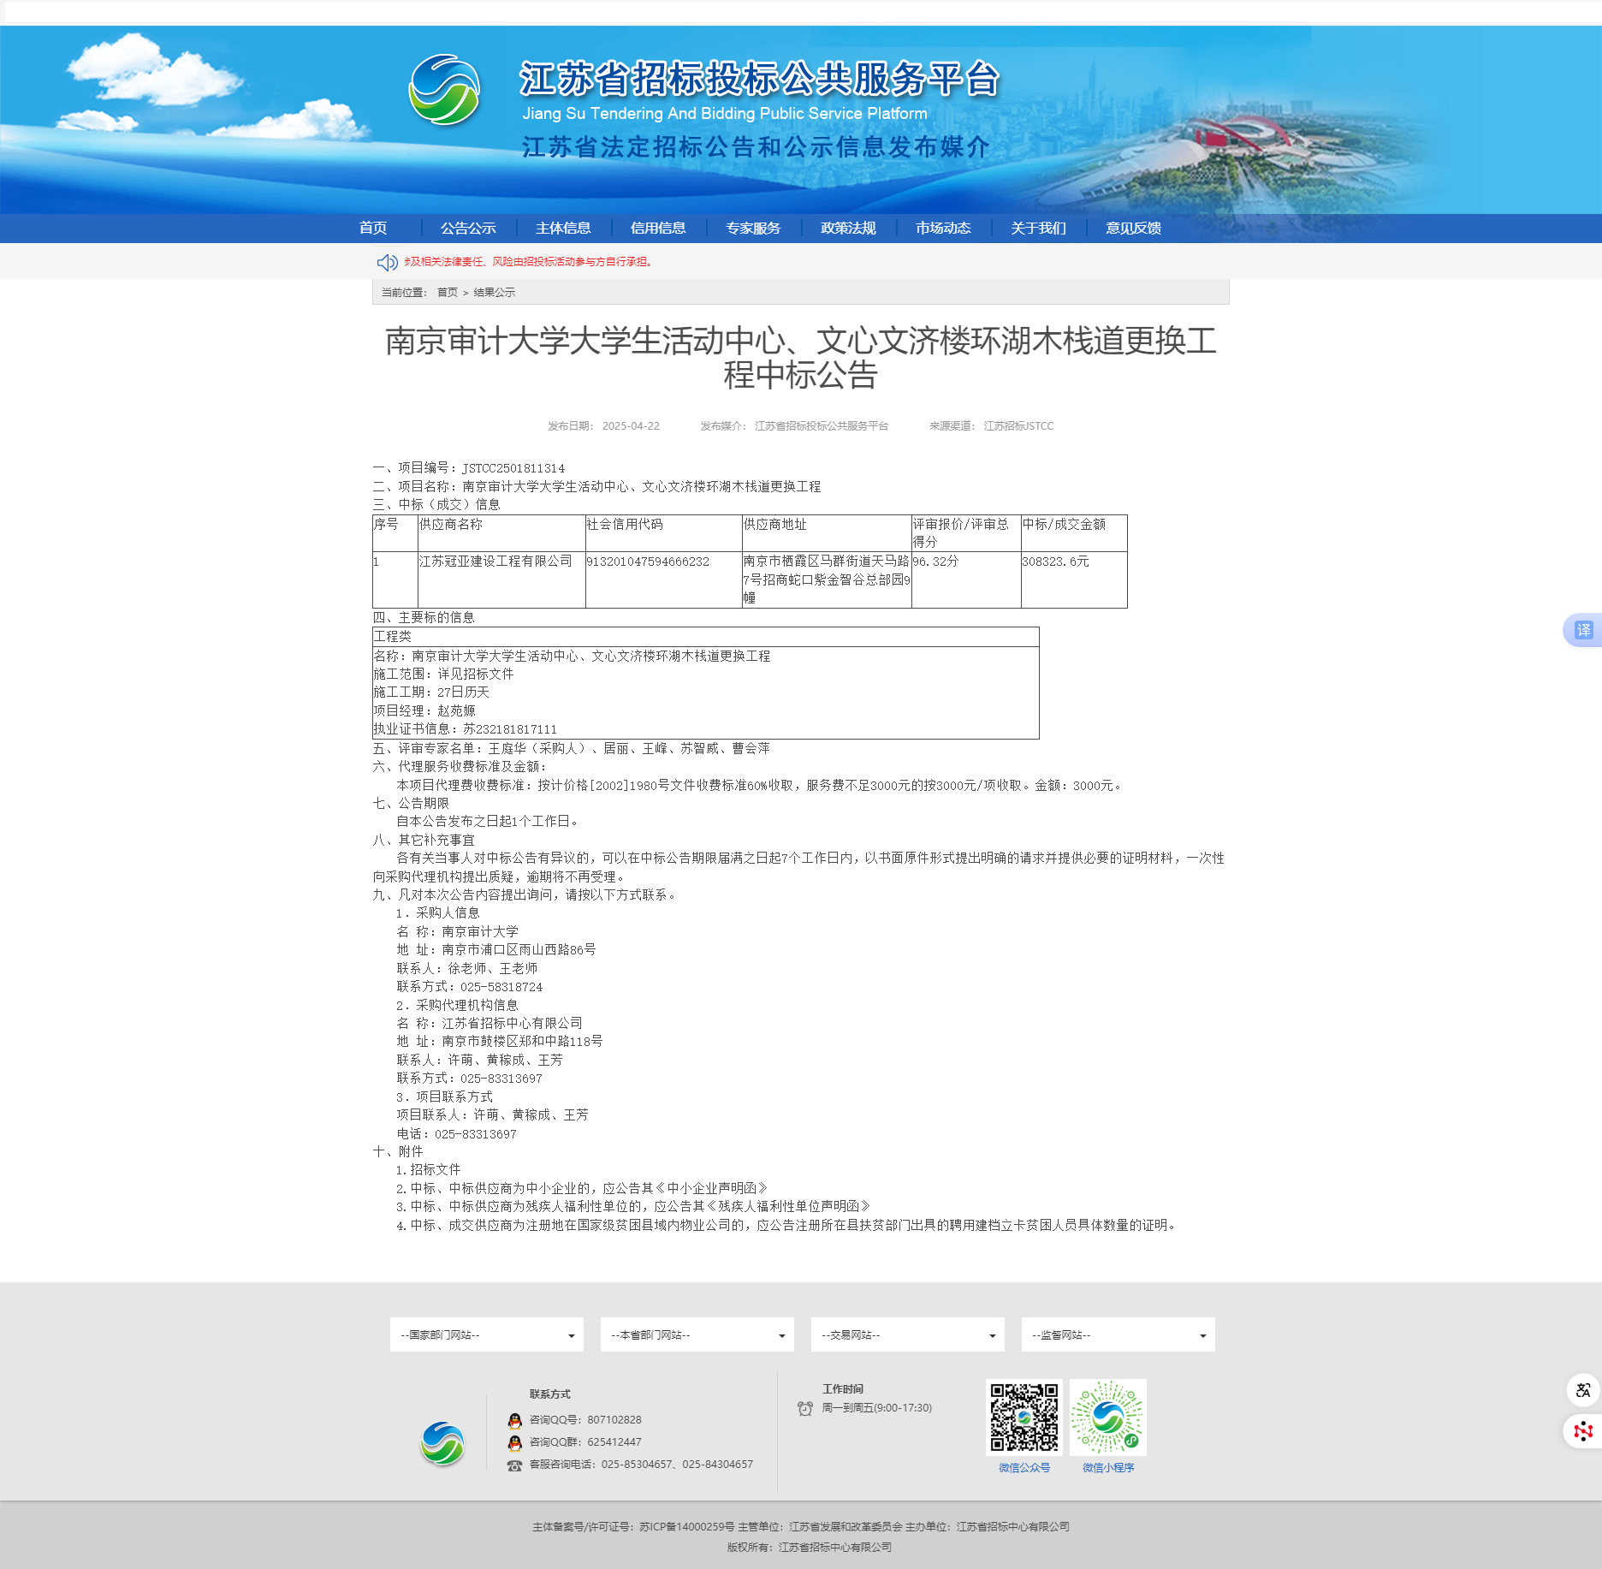Open the 公告公示 menu item
Image resolution: width=1602 pixels, height=1569 pixels.
click(468, 228)
